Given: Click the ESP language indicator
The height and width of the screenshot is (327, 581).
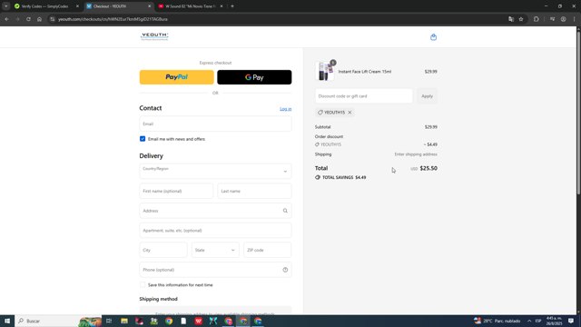Looking at the screenshot, I should pos(538,321).
